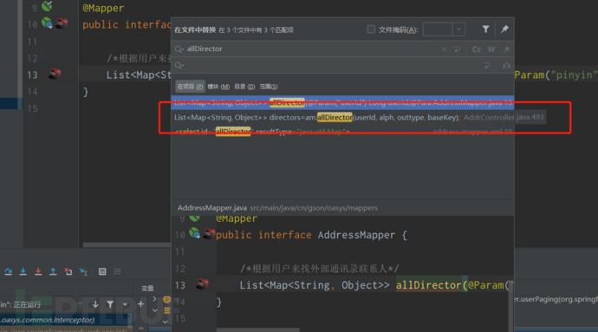Toggle the regex .* search option
This screenshot has width=598, height=332.
[x=506, y=49]
